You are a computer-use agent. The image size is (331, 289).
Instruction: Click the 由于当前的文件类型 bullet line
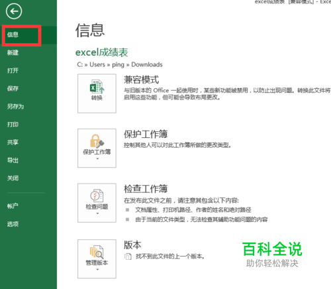click(x=201, y=219)
